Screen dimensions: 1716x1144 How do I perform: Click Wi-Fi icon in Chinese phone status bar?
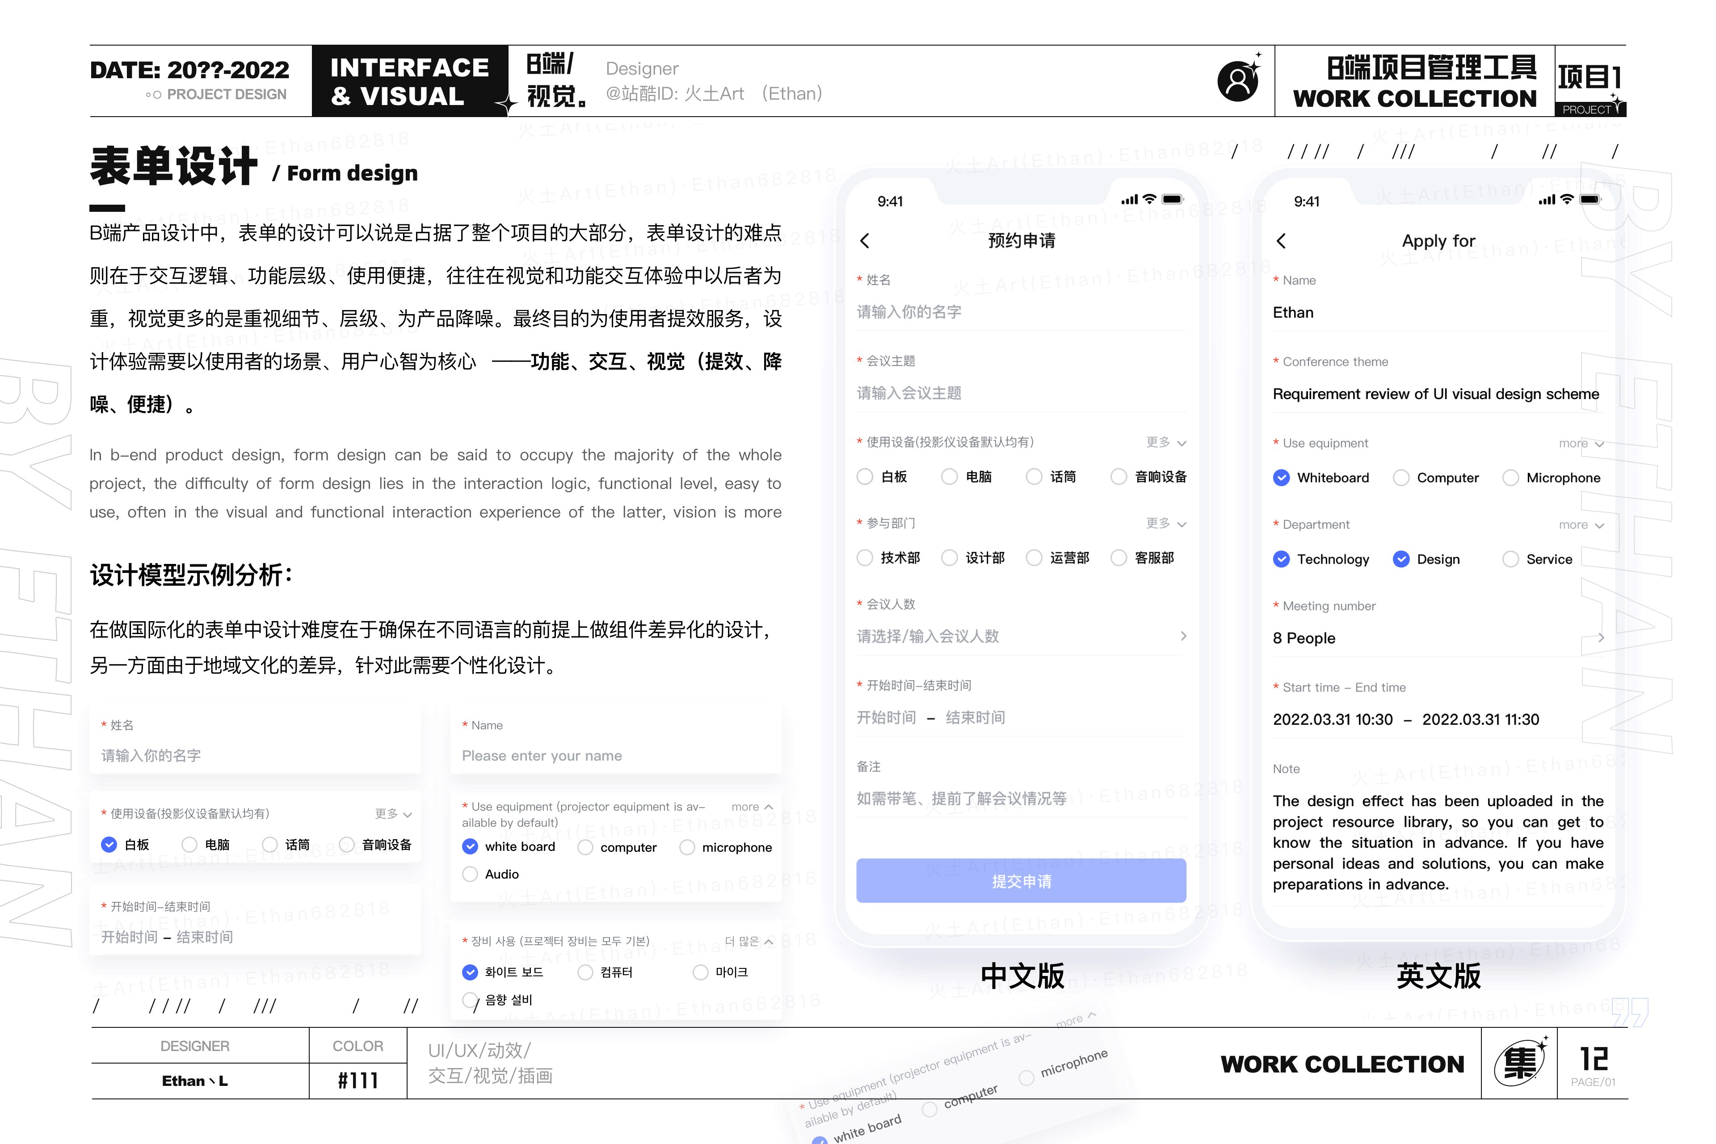pos(1150,199)
